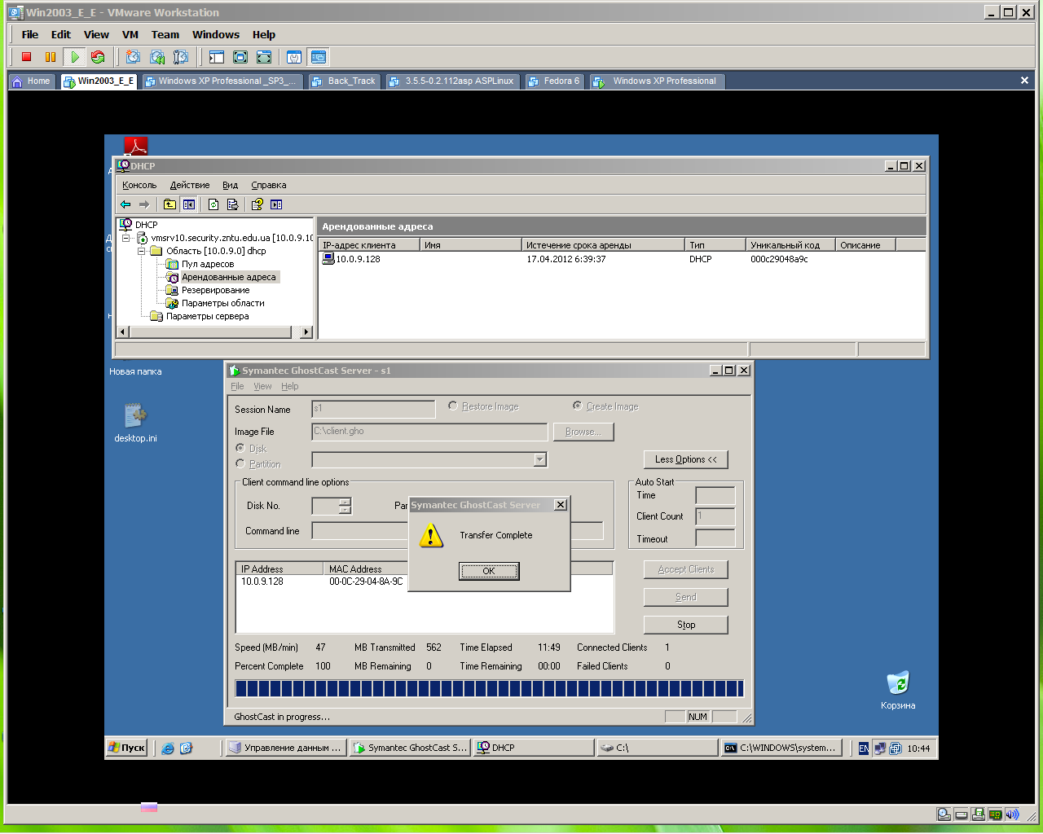Refresh the DHCP leased addresses list
The width and height of the screenshot is (1043, 834).
click(213, 204)
